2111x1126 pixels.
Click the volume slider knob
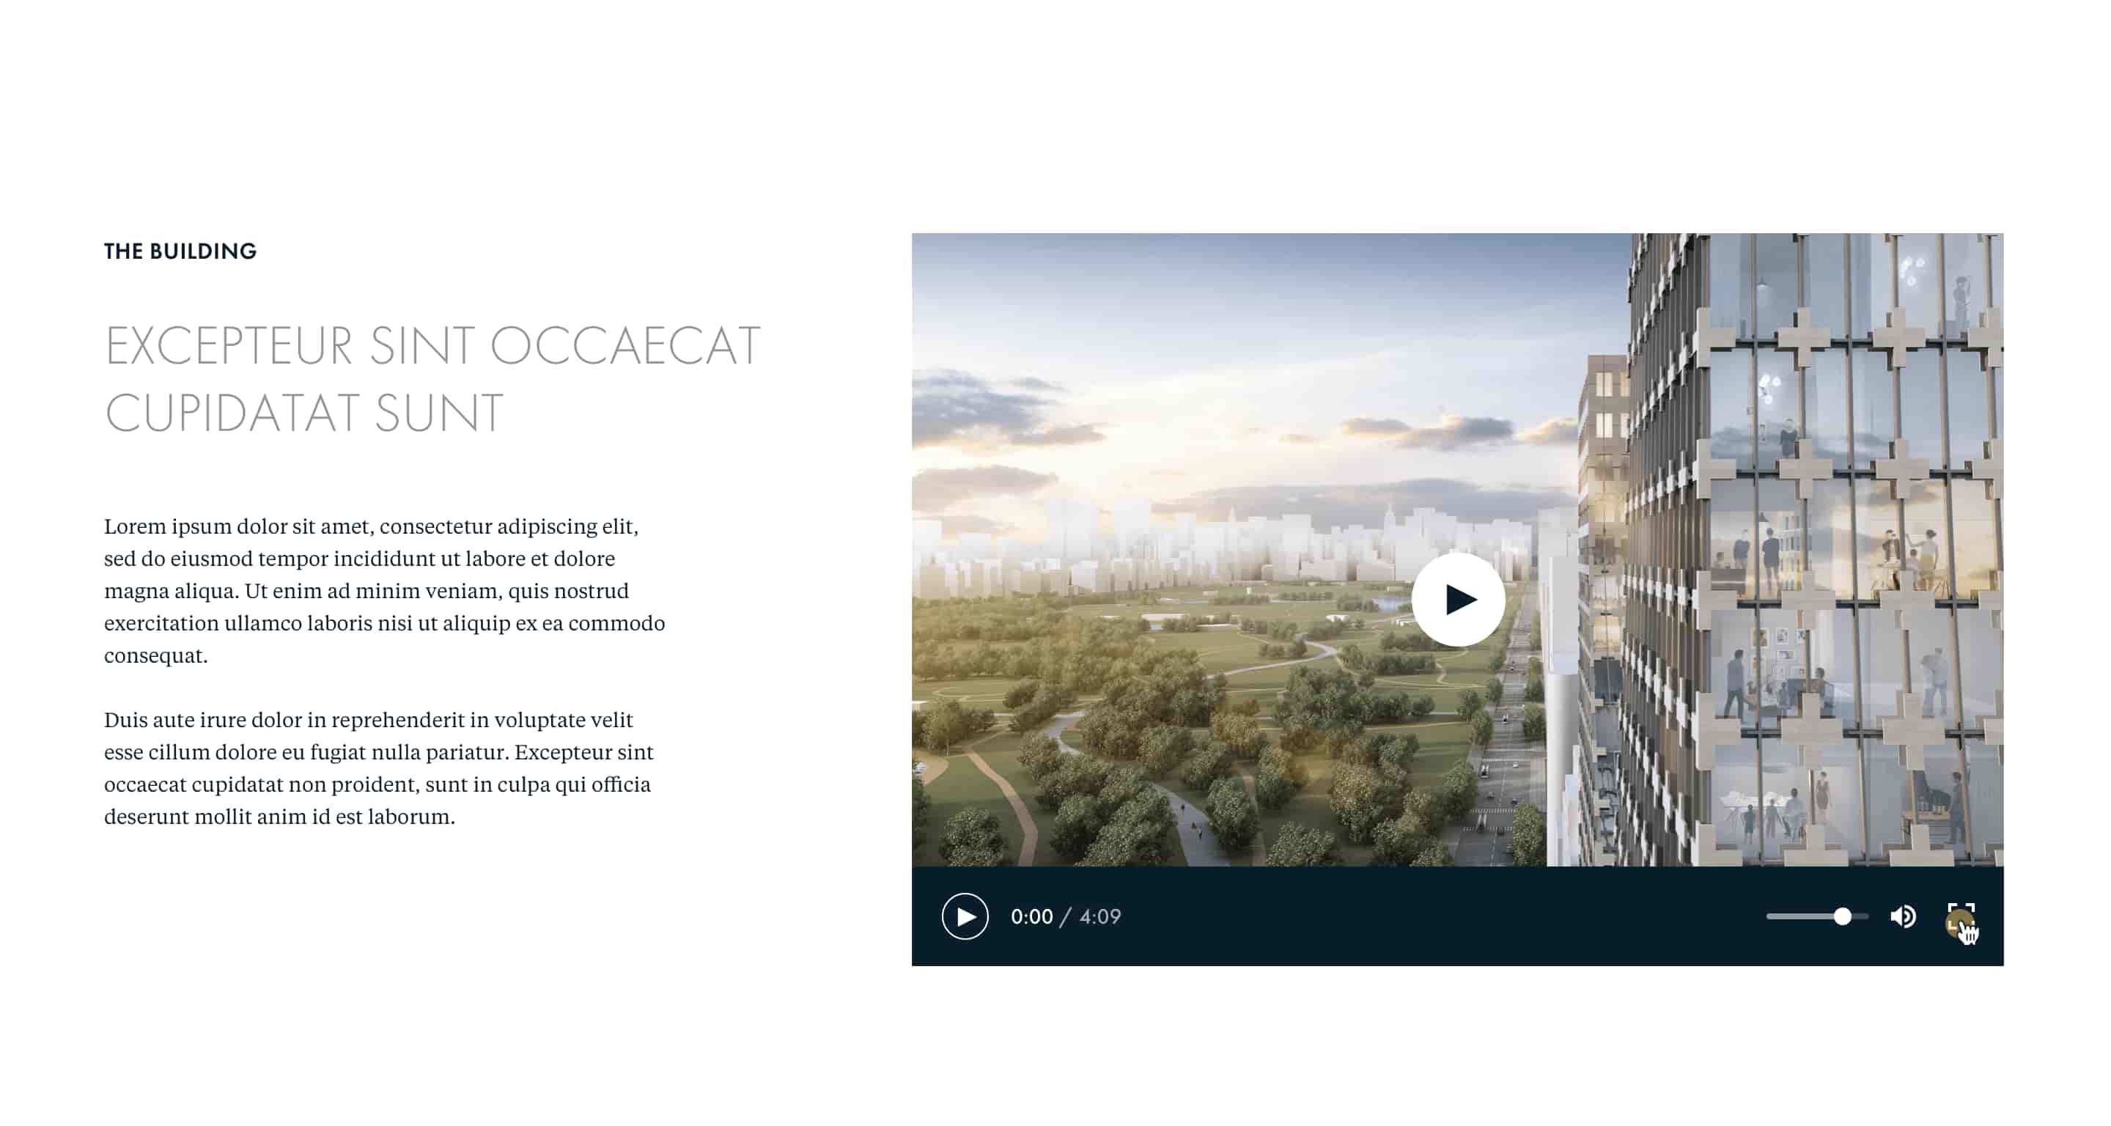coord(1841,916)
